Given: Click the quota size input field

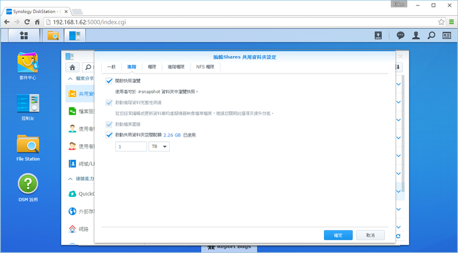Looking at the screenshot, I should point(131,147).
